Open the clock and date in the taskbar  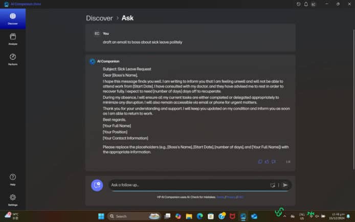pyautogui.click(x=337, y=216)
